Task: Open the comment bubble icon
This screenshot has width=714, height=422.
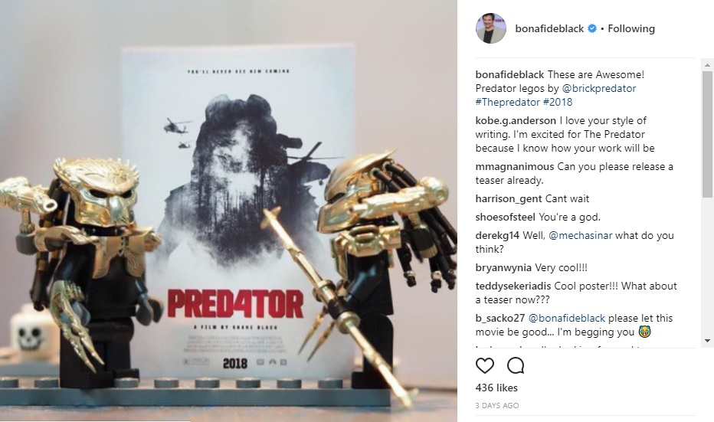Action: pyautogui.click(x=516, y=365)
